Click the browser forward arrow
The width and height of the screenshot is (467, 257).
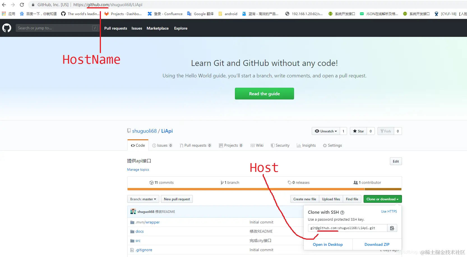[x=13, y=5]
